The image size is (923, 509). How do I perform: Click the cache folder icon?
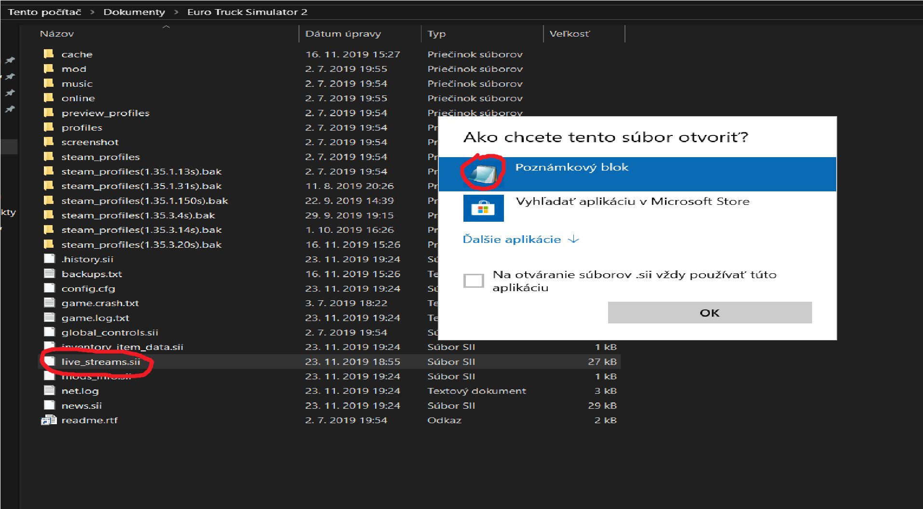(49, 54)
